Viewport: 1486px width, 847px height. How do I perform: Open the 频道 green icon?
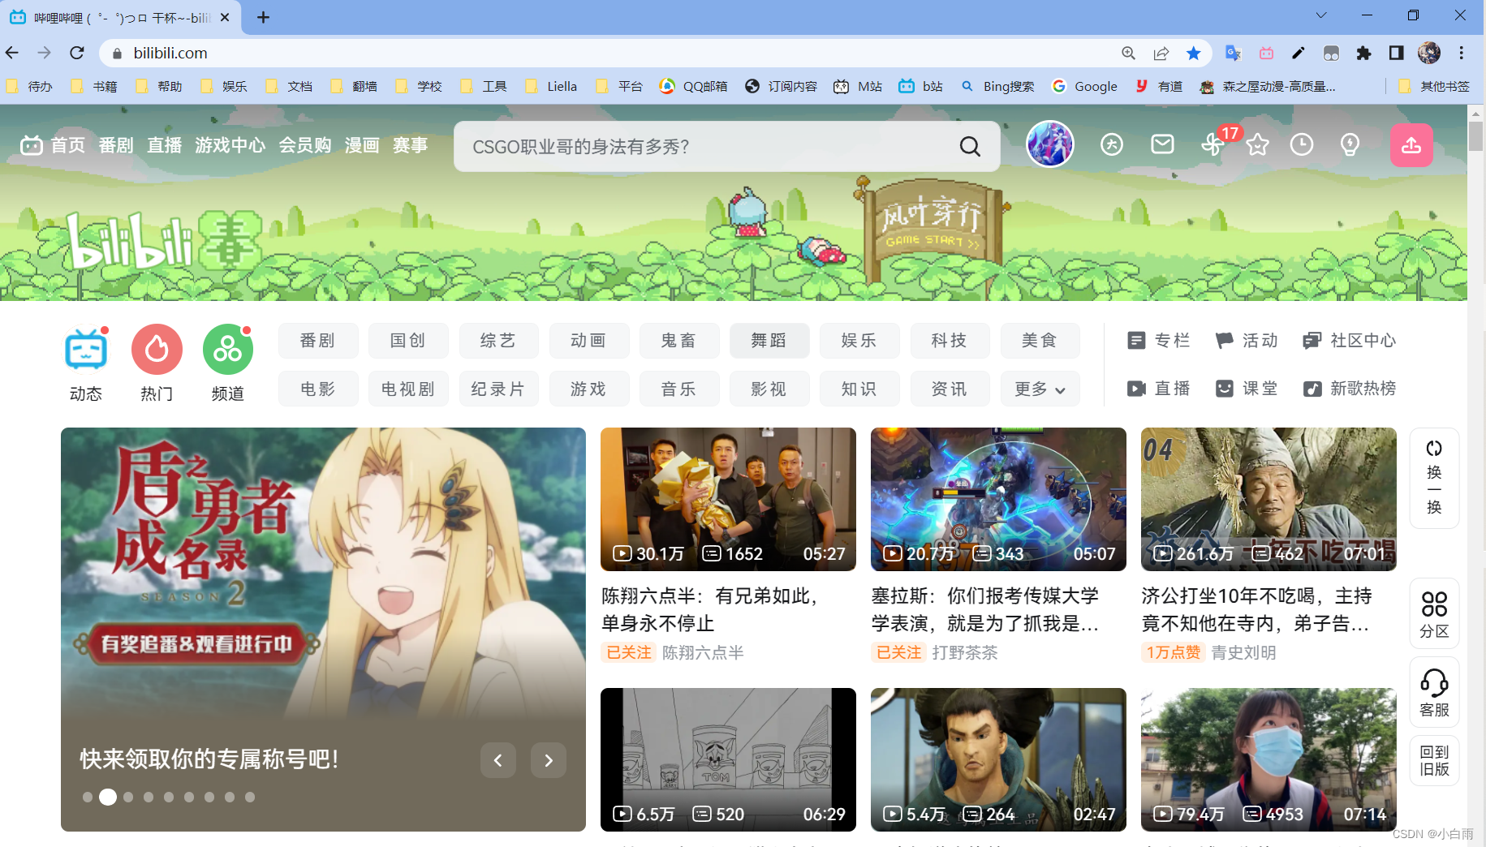tap(228, 350)
